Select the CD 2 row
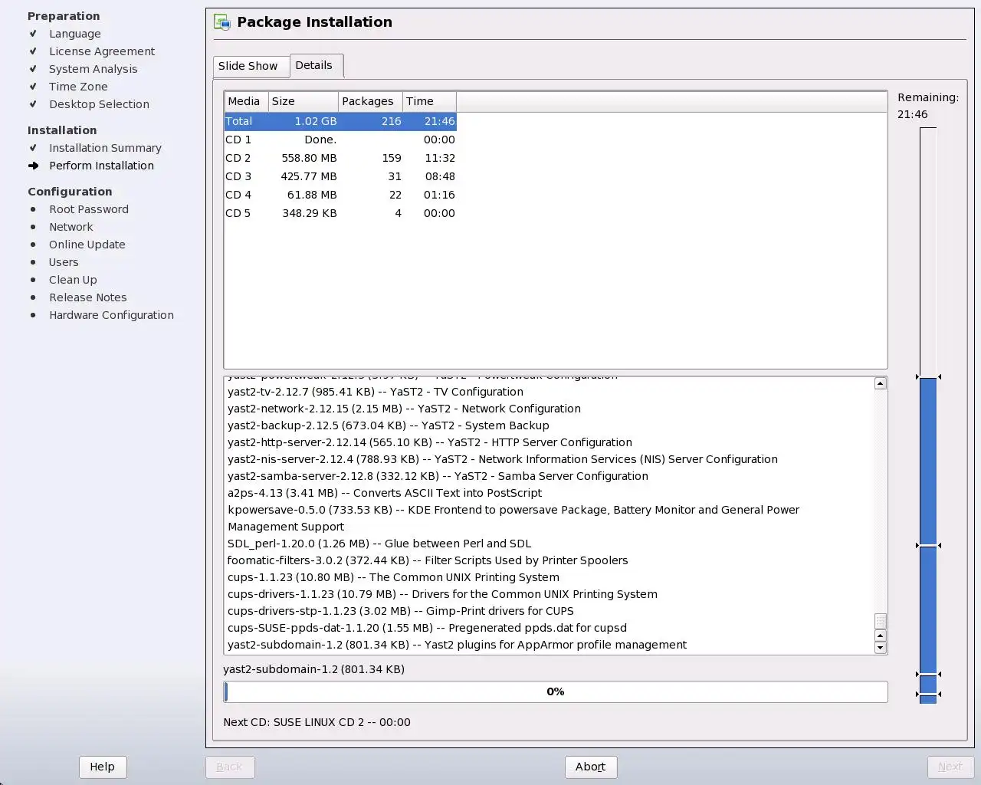Viewport: 981px width, 785px height. coord(340,158)
